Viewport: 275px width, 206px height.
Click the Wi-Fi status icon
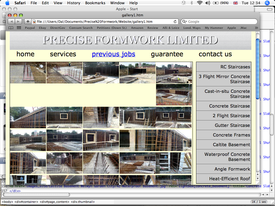199,3
